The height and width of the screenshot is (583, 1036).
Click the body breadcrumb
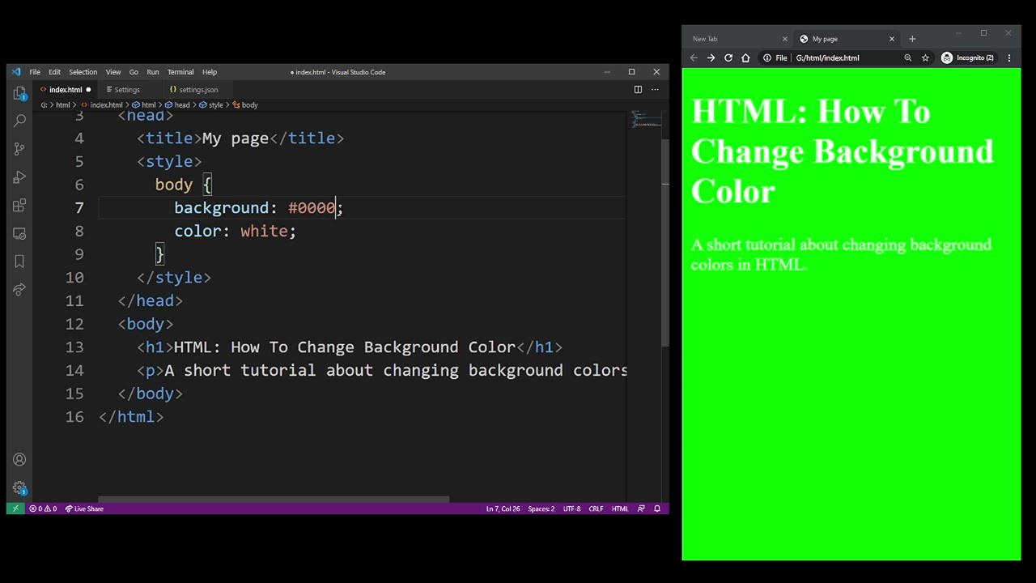(245, 105)
